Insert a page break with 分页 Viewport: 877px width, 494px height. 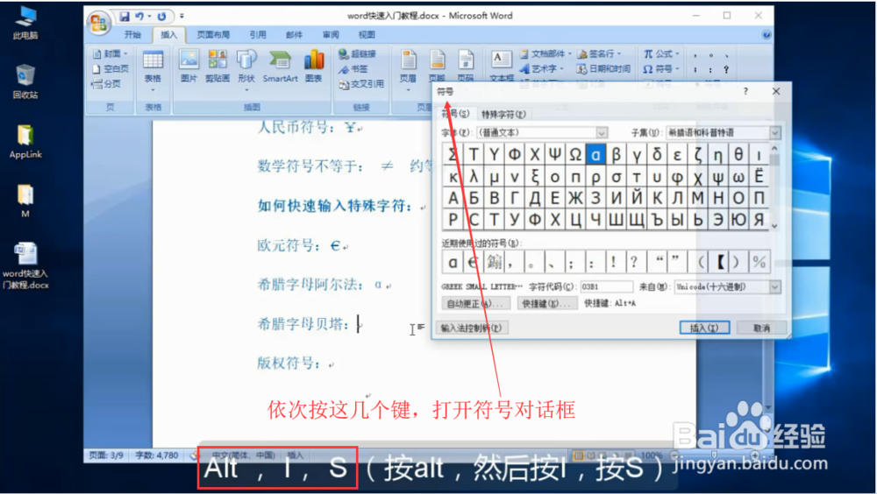pyautogui.click(x=106, y=84)
